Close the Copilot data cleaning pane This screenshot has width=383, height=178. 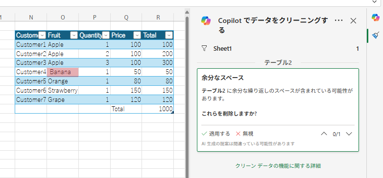[x=353, y=21]
